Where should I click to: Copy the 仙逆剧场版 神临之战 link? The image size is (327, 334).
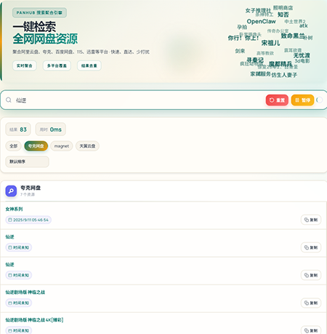tap(311, 303)
